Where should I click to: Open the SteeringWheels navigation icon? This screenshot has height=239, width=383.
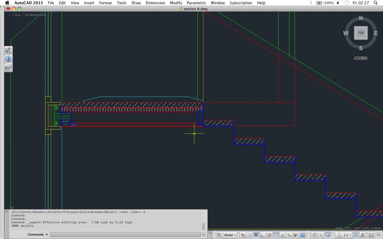tap(328, 235)
